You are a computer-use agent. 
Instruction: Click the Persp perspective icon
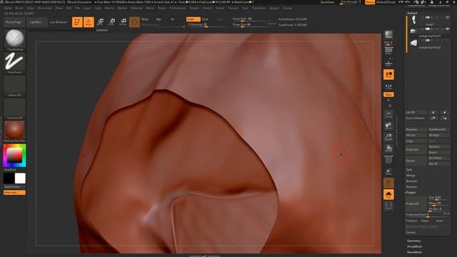pos(388,51)
